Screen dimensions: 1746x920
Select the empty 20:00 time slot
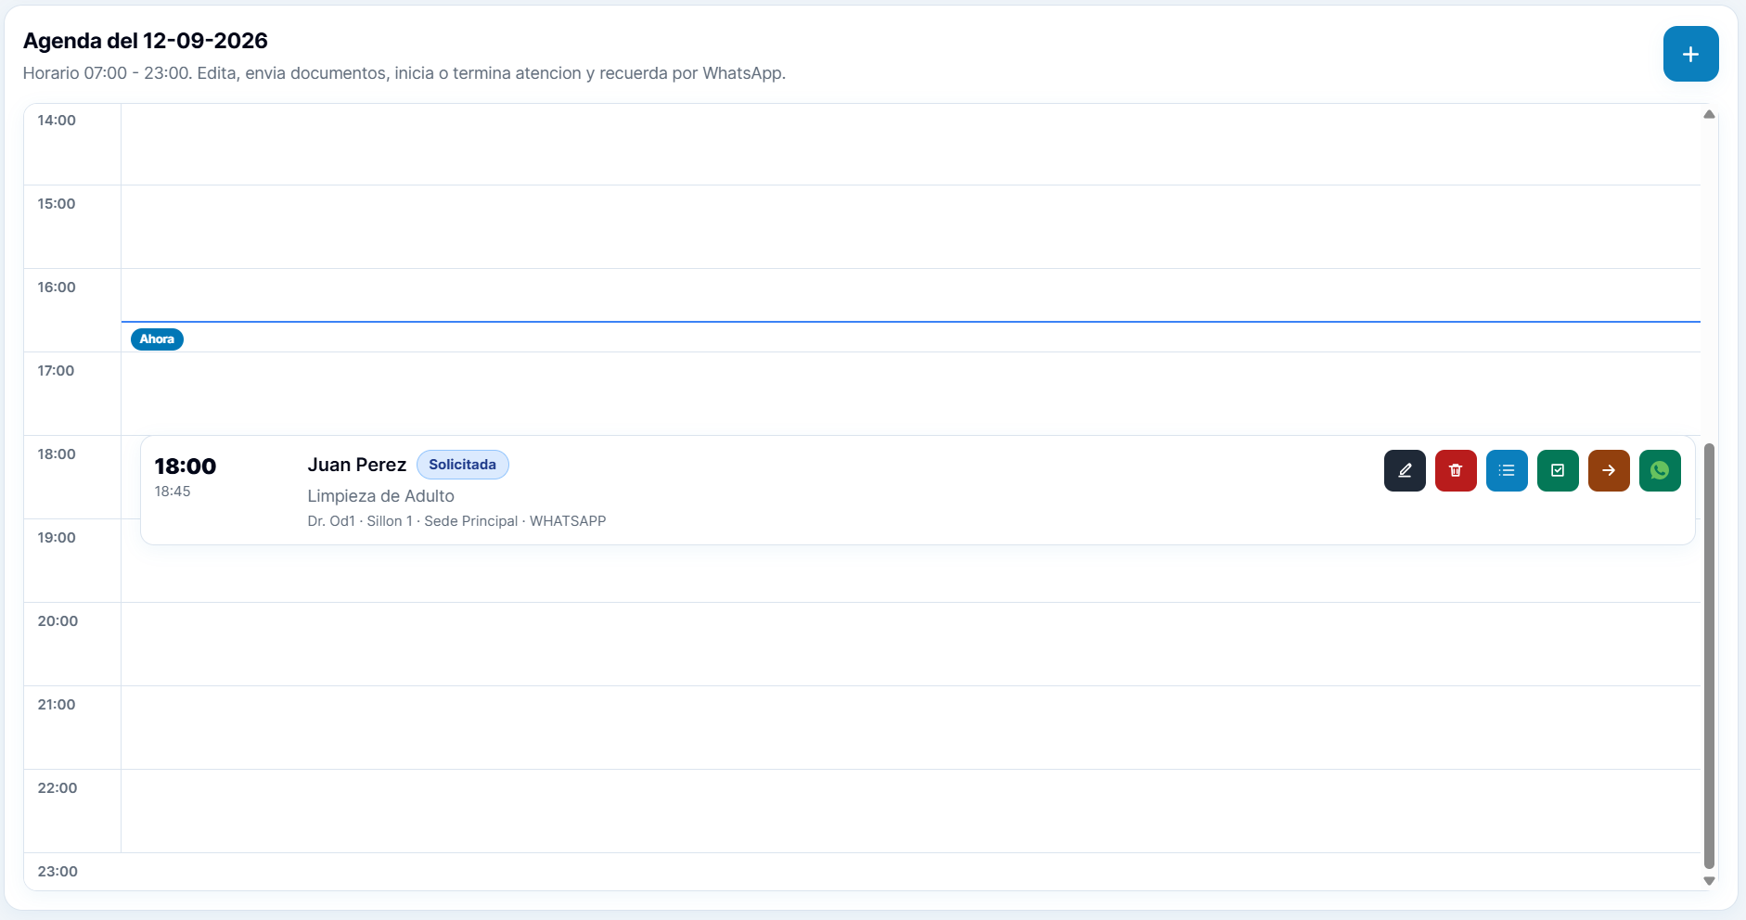coord(910,645)
